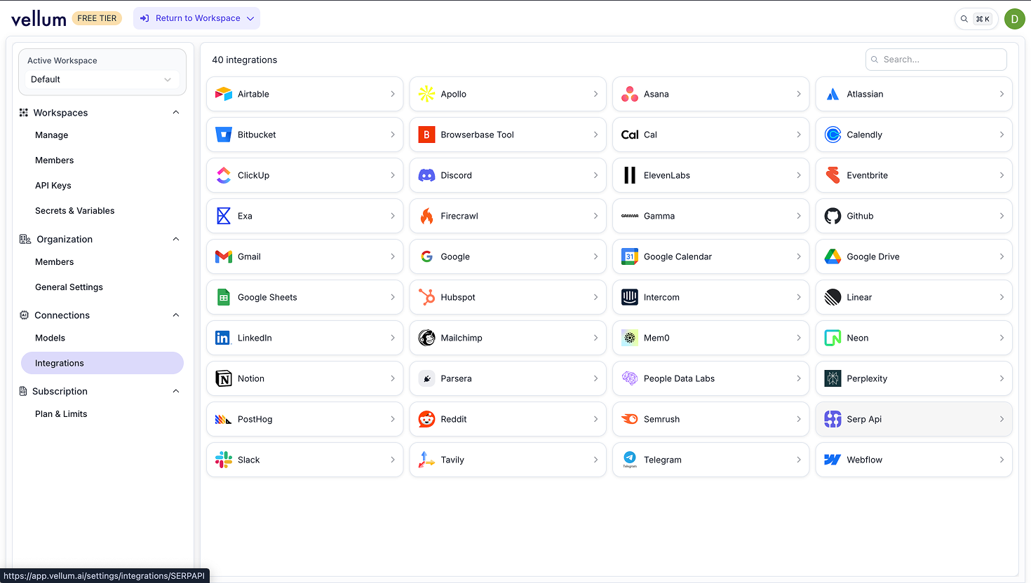Click the Calendly logo icon
The width and height of the screenshot is (1031, 583).
pyautogui.click(x=833, y=135)
